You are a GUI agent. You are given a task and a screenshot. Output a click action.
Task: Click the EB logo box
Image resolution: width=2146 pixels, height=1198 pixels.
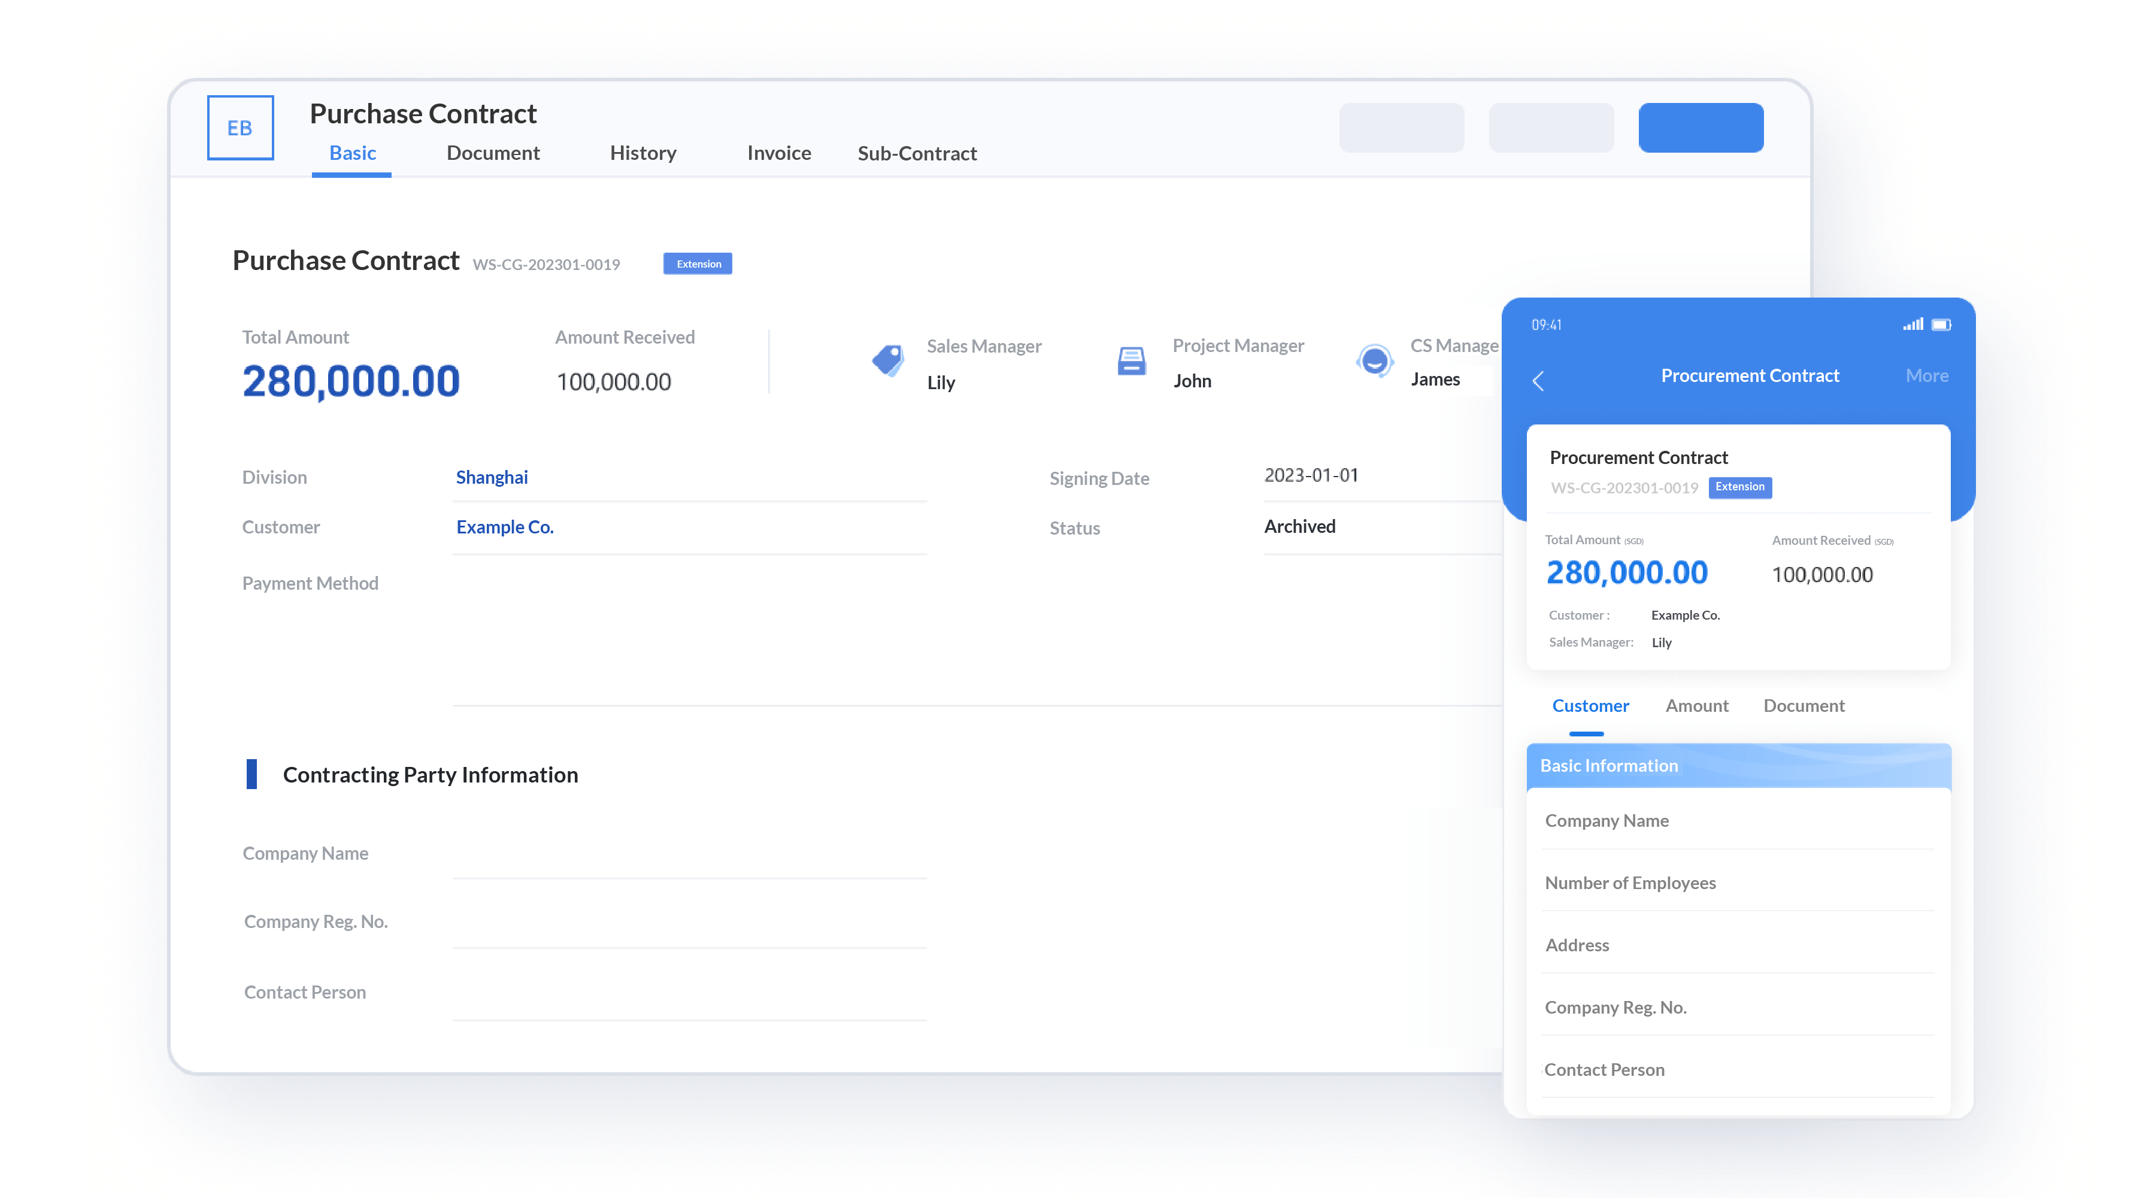coord(240,128)
